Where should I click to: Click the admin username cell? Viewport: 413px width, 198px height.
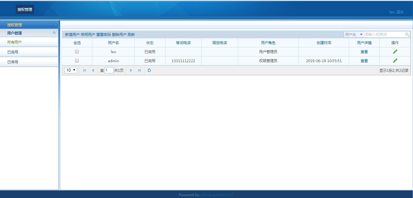click(114, 61)
